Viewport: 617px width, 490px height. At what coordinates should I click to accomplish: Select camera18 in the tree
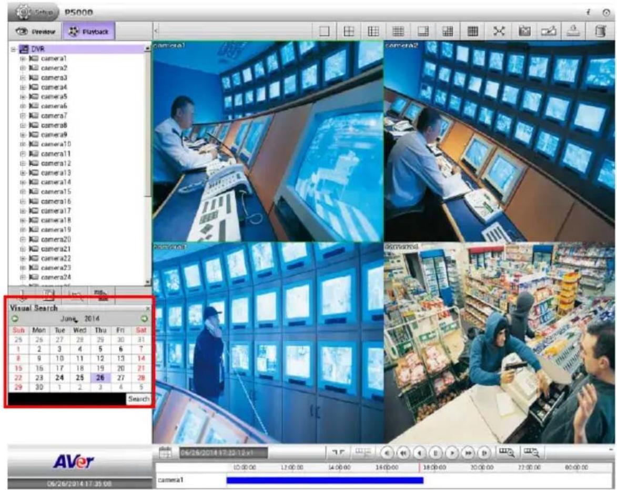[56, 221]
